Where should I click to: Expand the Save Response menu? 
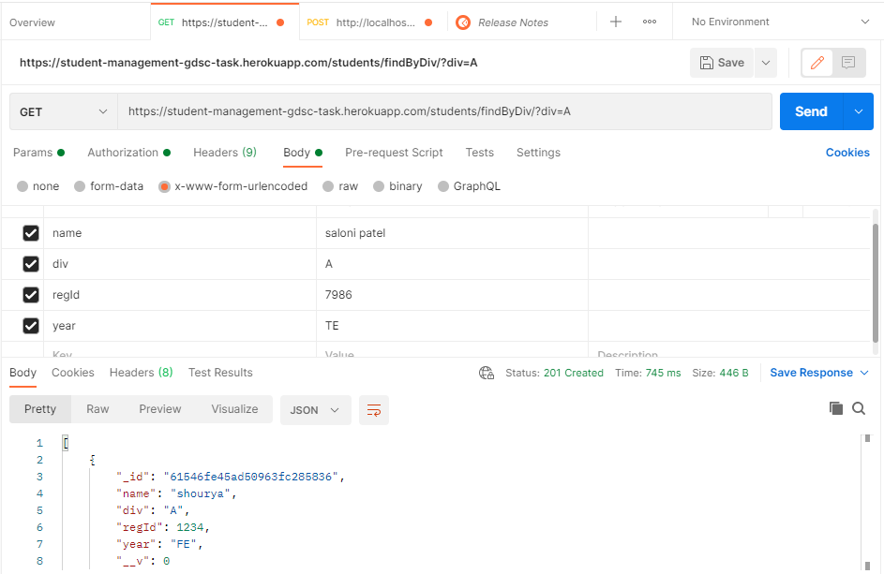(x=864, y=373)
